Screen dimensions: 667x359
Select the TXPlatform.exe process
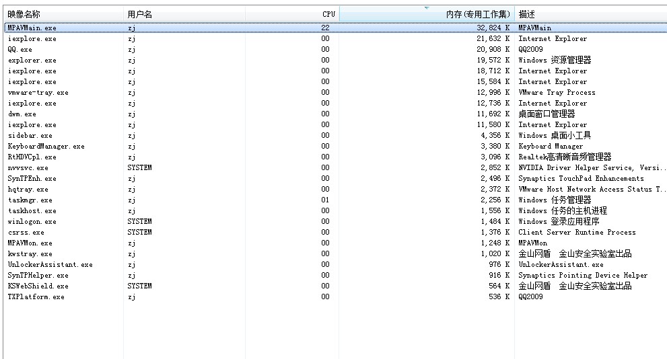click(x=36, y=297)
